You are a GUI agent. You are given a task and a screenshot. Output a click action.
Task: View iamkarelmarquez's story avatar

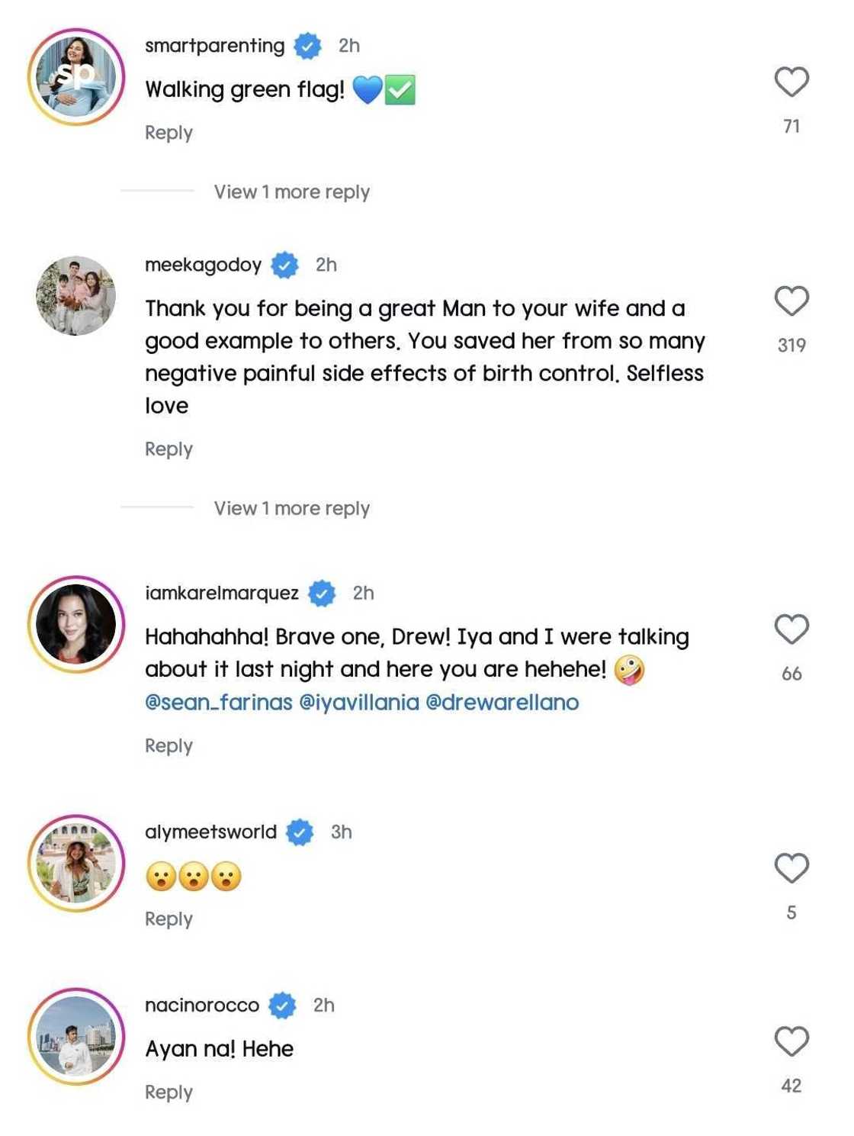[76, 624]
